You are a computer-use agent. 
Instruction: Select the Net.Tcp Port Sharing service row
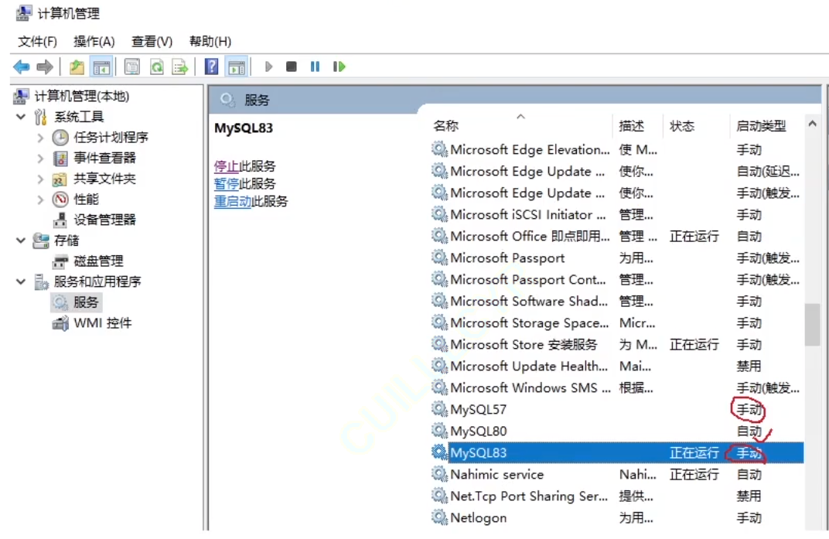pos(617,496)
